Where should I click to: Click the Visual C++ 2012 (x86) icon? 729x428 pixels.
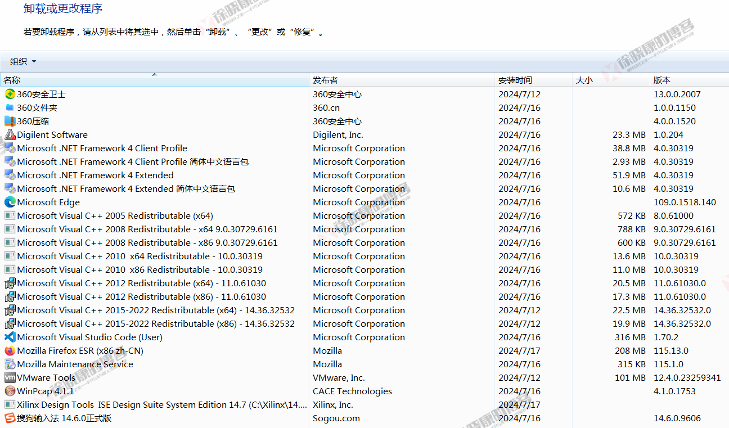click(x=10, y=296)
